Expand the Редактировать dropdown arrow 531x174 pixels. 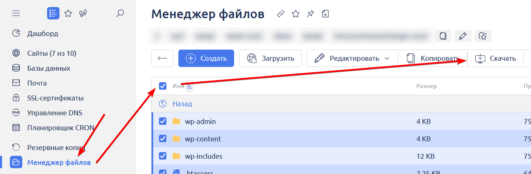387,58
